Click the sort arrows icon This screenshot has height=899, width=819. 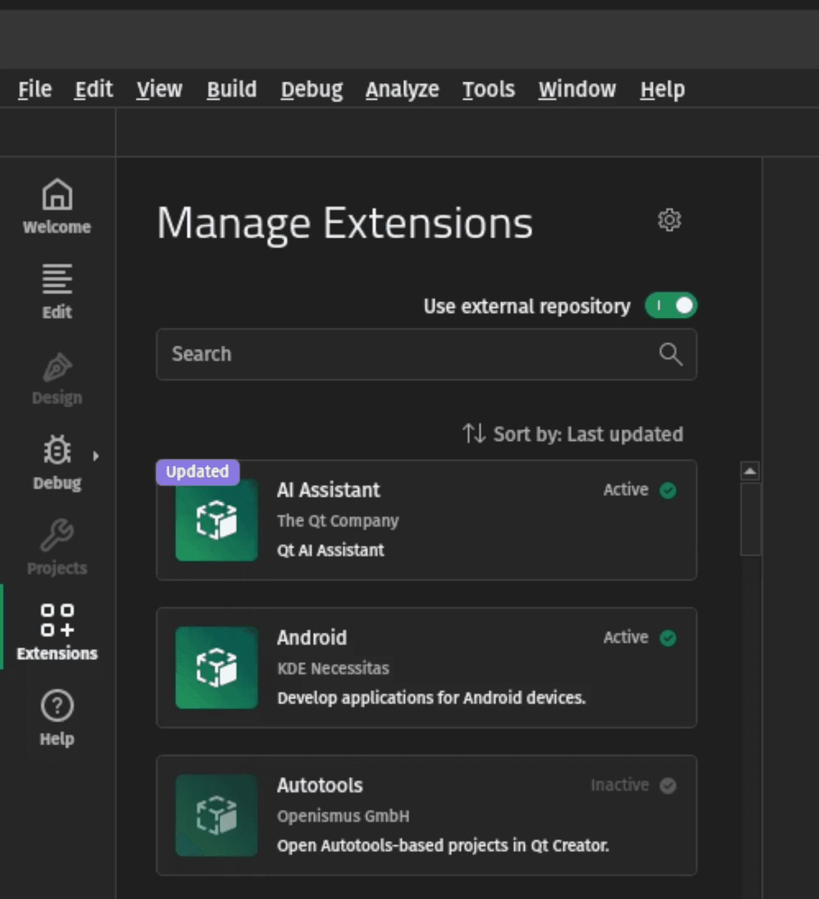pyautogui.click(x=473, y=434)
